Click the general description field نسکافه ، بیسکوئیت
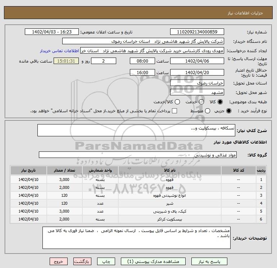This screenshot has width=277, height=268. pos(136,130)
